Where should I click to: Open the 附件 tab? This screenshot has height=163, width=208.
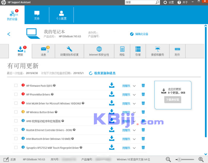(x=177, y=51)
